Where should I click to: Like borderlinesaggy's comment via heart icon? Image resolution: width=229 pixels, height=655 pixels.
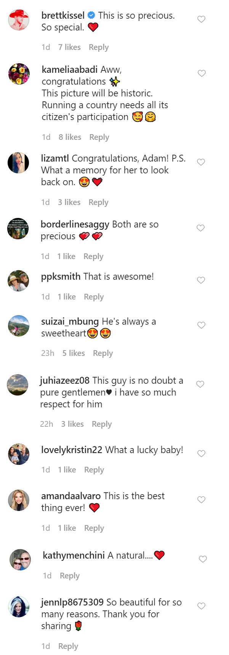200,228
